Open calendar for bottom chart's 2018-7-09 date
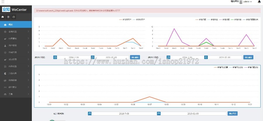 click(x=90, y=114)
